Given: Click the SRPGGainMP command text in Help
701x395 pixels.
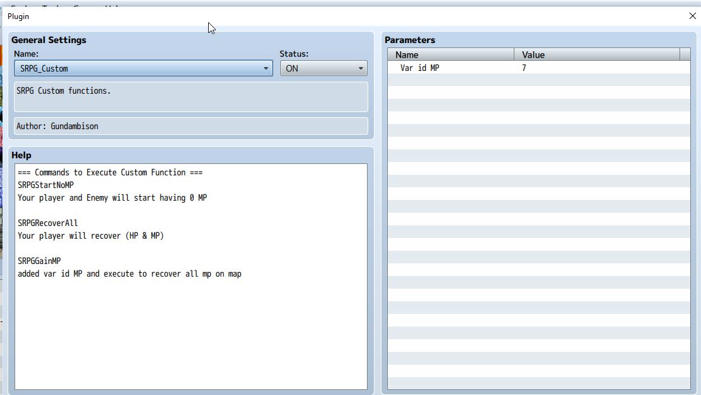Looking at the screenshot, I should tap(39, 261).
